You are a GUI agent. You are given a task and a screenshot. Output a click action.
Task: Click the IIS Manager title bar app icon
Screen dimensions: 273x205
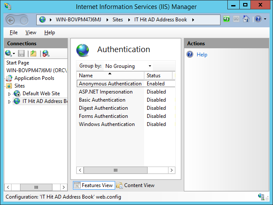[x=8, y=7]
